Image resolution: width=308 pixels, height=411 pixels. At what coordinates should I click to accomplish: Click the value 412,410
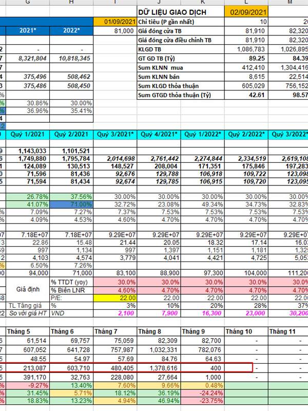point(246,67)
